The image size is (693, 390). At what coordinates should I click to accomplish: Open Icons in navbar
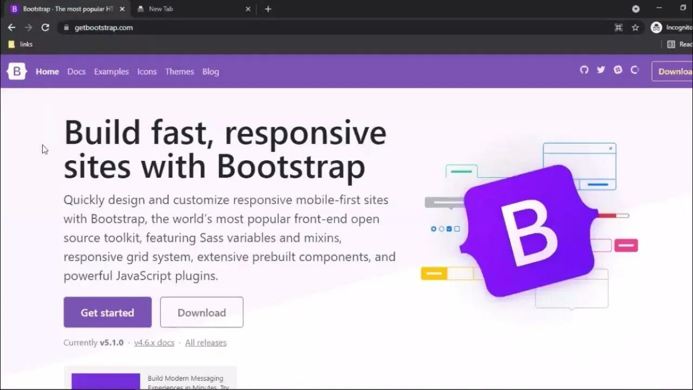pos(147,71)
